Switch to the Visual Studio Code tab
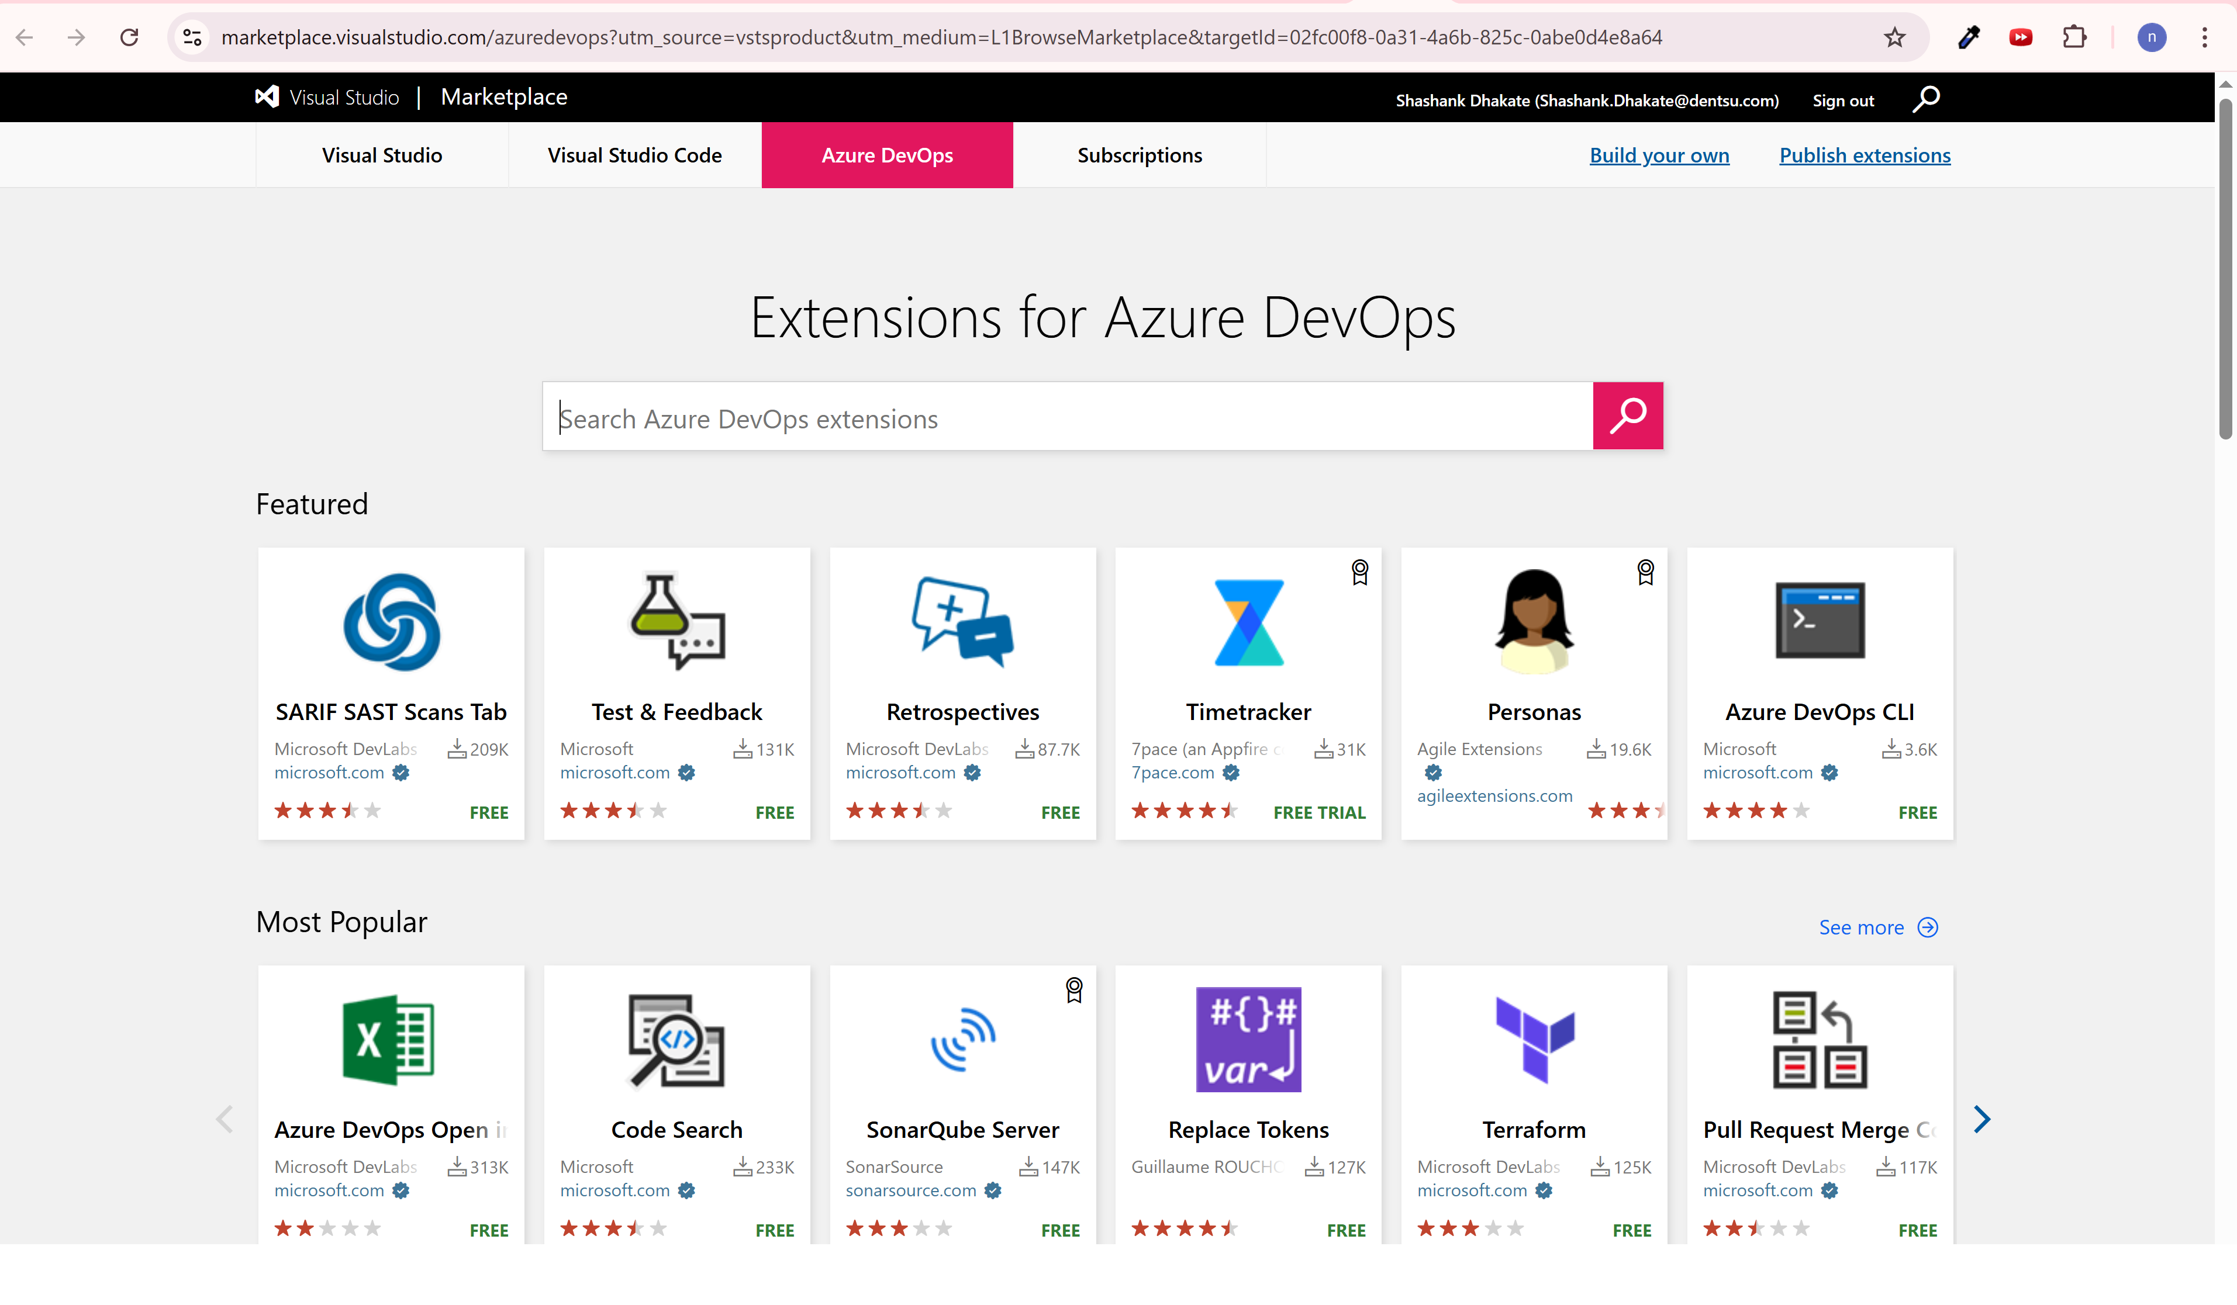 [634, 154]
